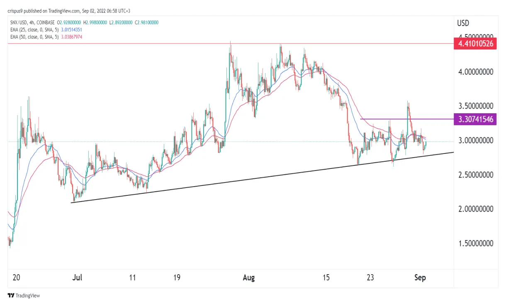The image size is (506, 307).
Task: Click the crispus9 author name
Action: pos(16,11)
